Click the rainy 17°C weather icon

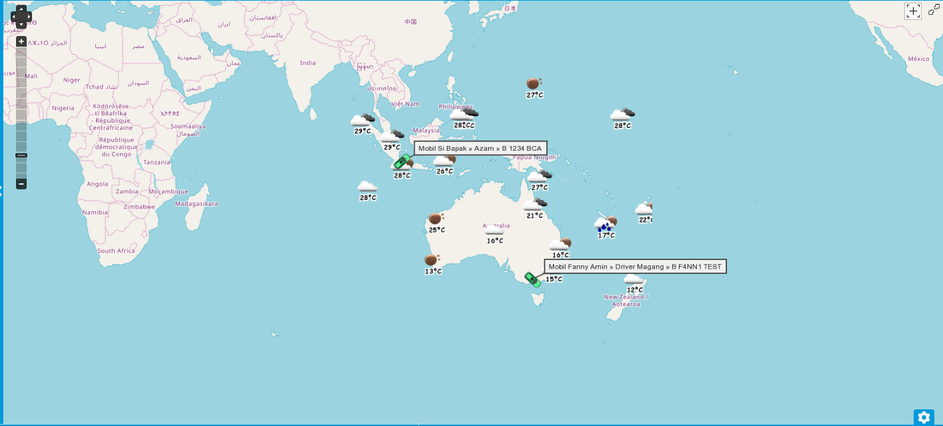click(604, 223)
